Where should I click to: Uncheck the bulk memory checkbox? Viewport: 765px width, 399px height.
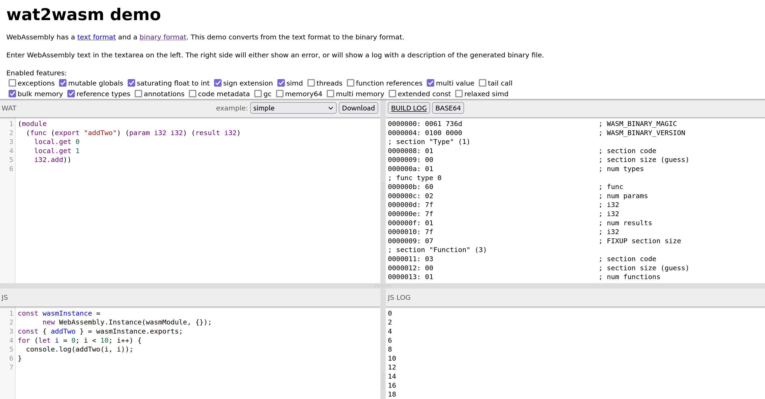[x=12, y=94]
